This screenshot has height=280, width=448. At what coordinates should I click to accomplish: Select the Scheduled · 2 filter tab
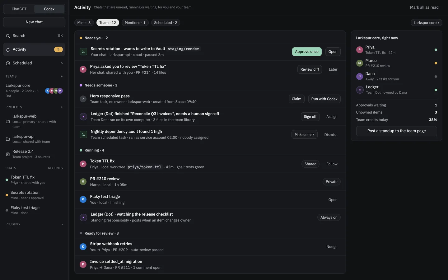(x=166, y=23)
